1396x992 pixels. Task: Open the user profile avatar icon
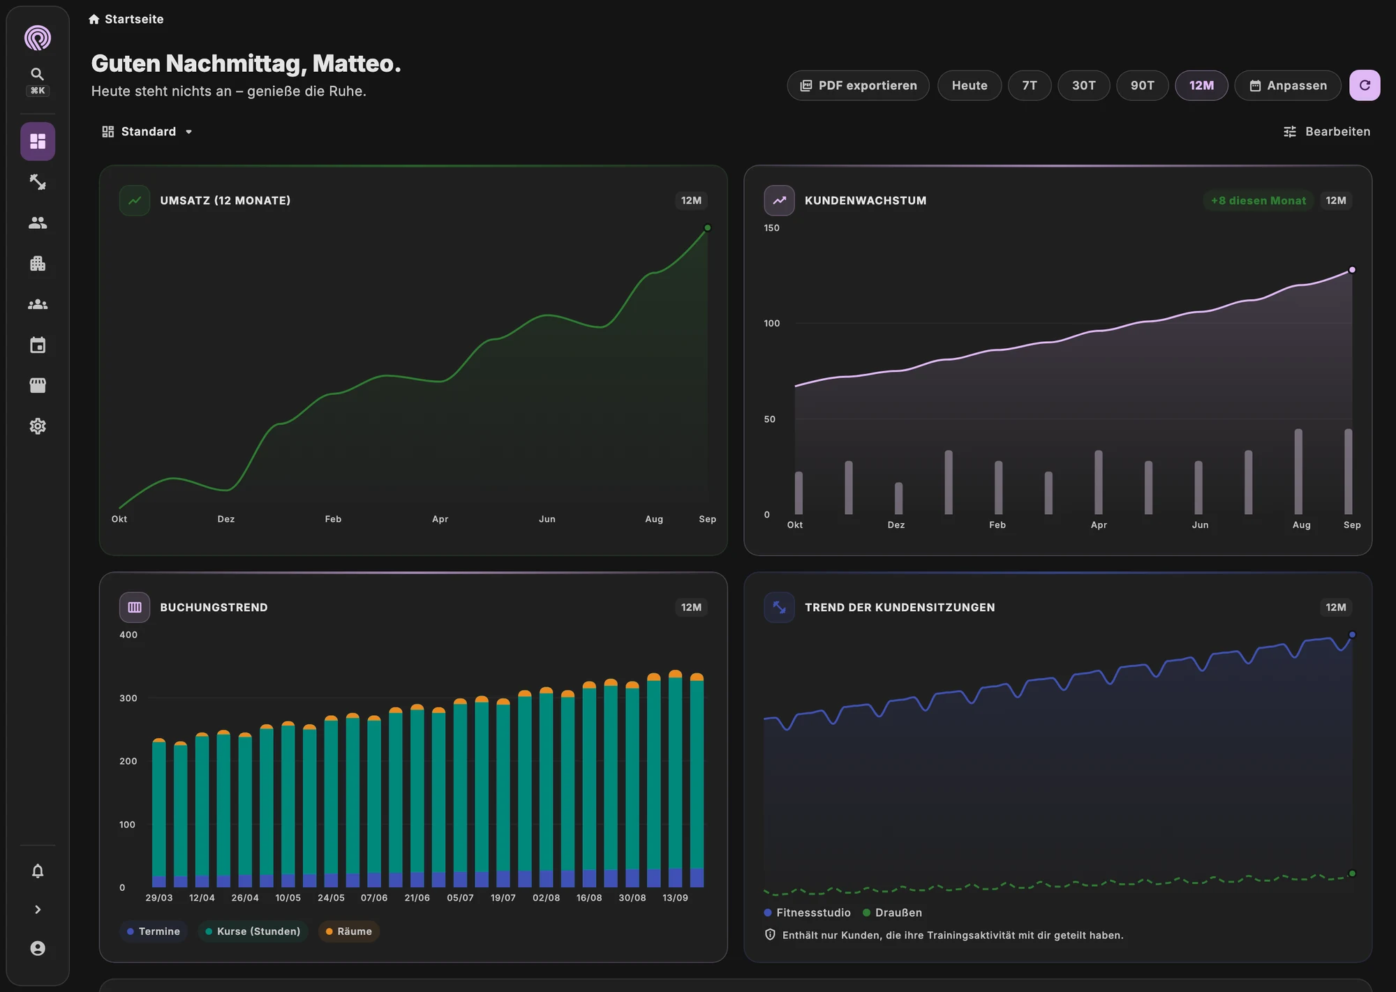(x=38, y=948)
